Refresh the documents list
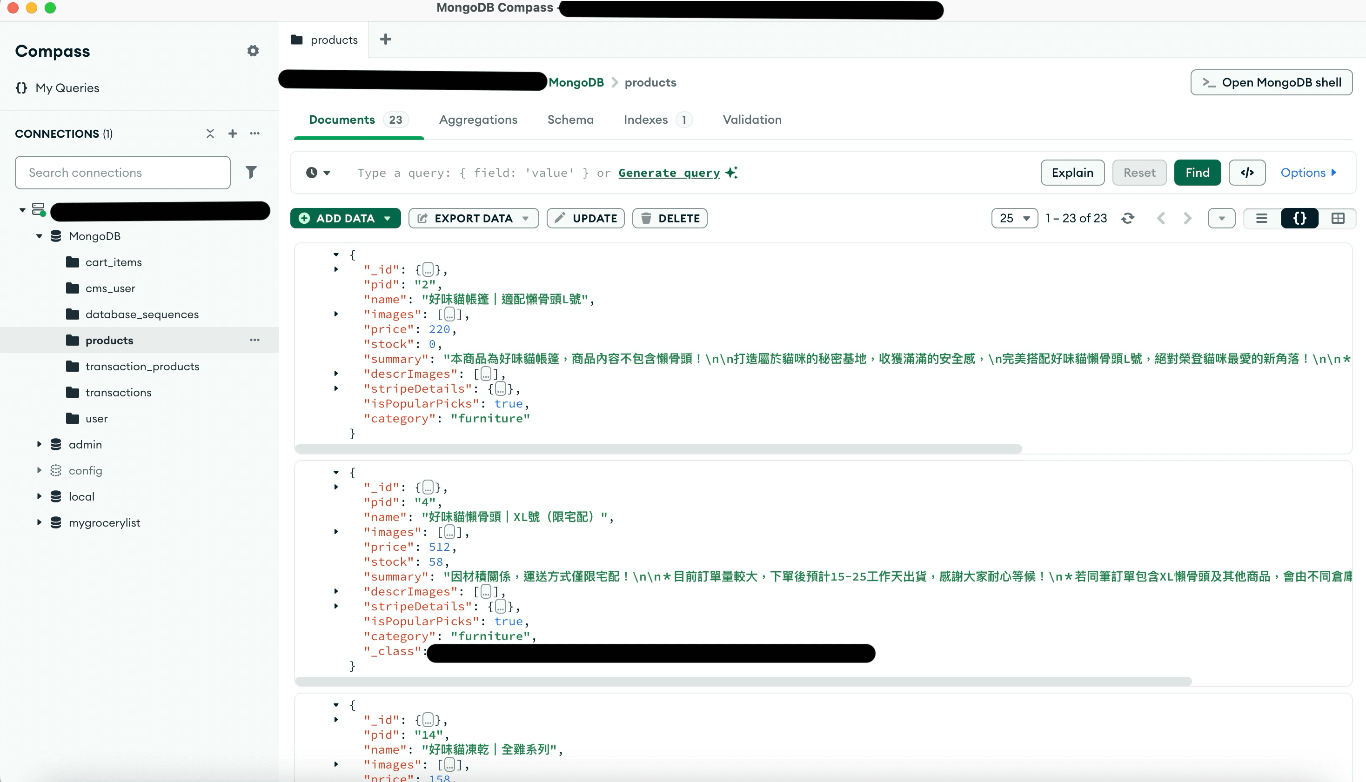The width and height of the screenshot is (1366, 782). click(1127, 218)
